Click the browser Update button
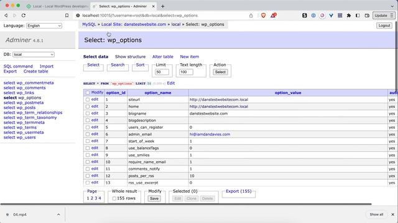Image resolution: width=398 pixels, height=223 pixels. pyautogui.click(x=384, y=15)
